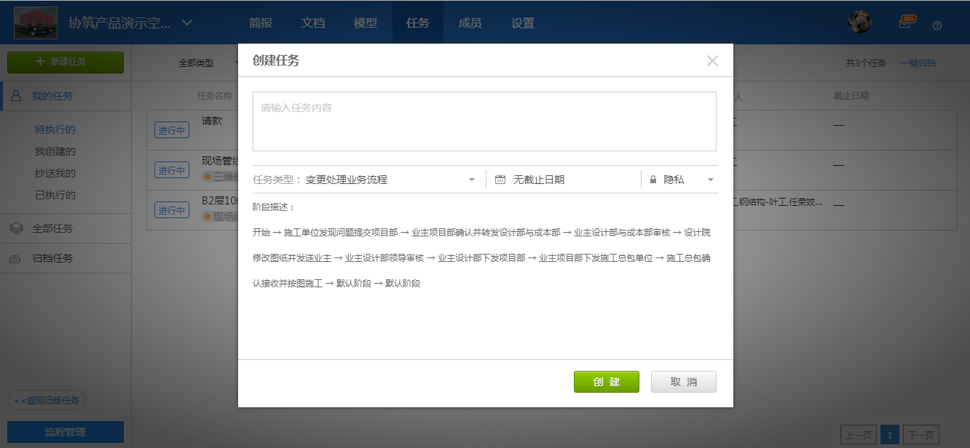The image size is (970, 448).
Task: Open the user avatar in header
Action: coord(860,23)
